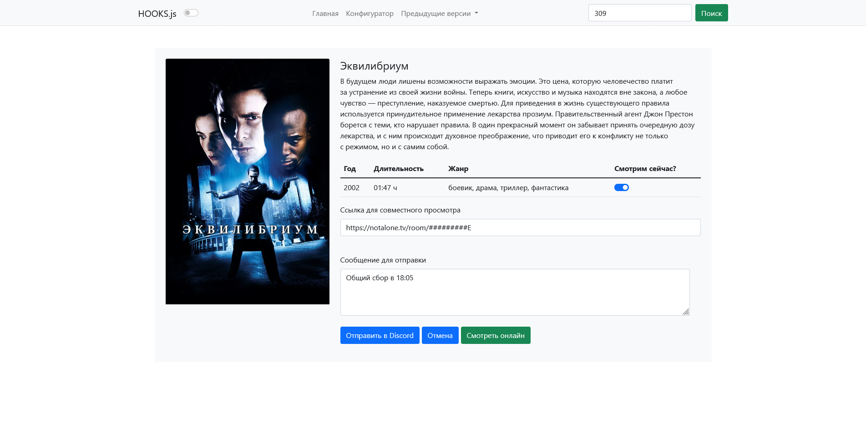Click the notalone.tv room link field

pos(520,227)
